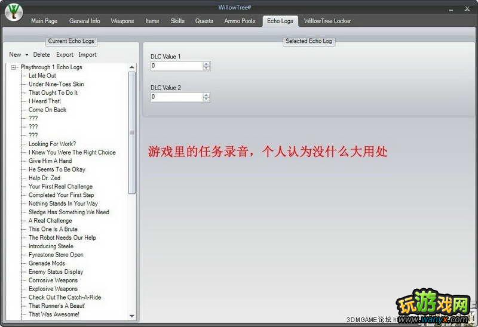478x327 pixels.
Task: Click echo log list scroll down arrow
Action: pos(131,316)
